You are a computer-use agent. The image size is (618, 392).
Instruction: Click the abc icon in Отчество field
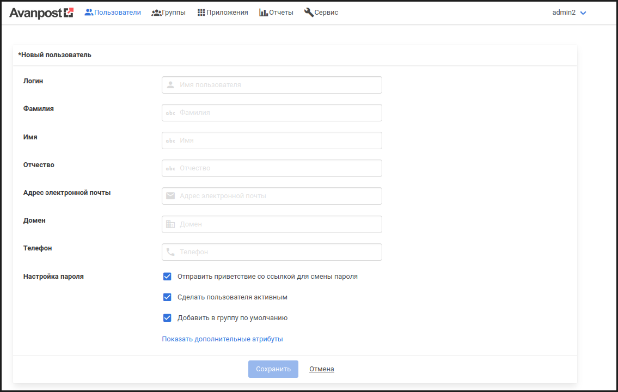[x=170, y=168]
